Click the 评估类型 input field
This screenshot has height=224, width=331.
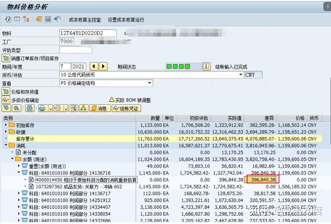click(x=76, y=50)
